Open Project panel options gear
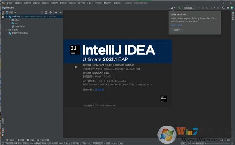This screenshot has width=235, height=145. point(56,13)
